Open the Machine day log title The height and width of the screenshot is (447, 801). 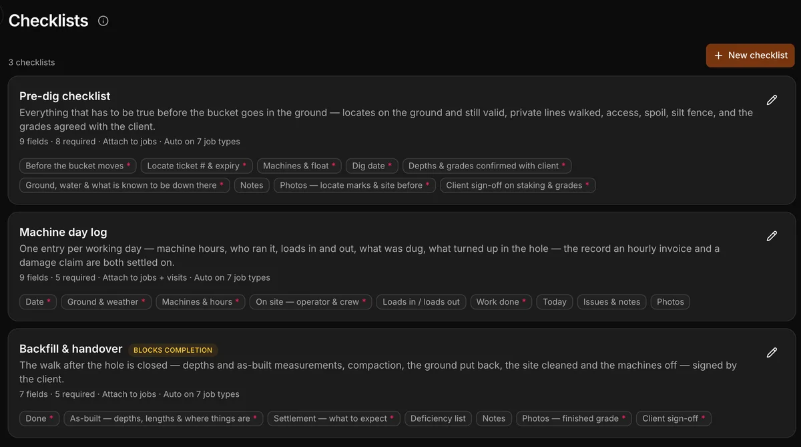click(x=63, y=233)
